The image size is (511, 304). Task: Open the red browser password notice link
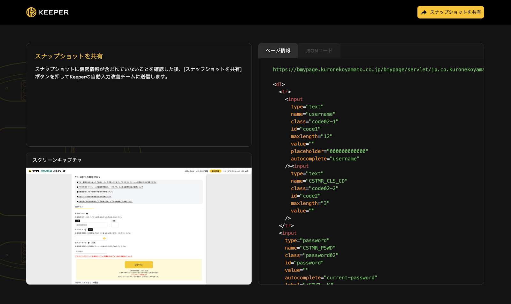pos(103,256)
